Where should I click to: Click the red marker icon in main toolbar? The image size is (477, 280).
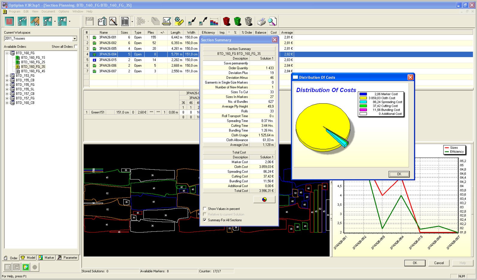[x=9, y=21]
